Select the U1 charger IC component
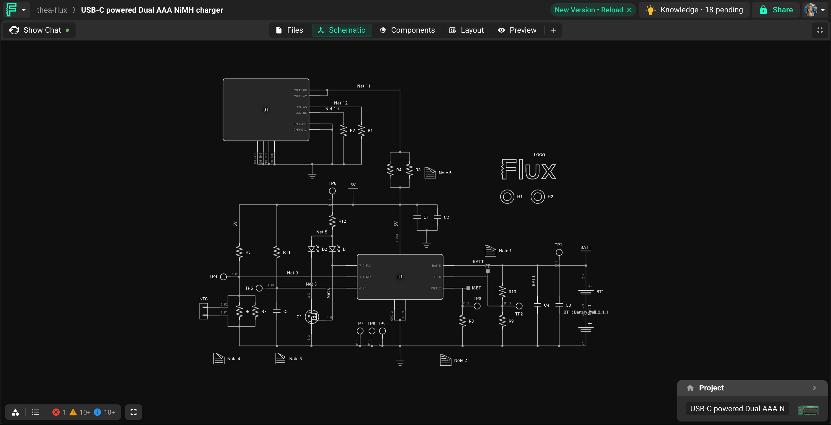831x425 pixels. [400, 277]
